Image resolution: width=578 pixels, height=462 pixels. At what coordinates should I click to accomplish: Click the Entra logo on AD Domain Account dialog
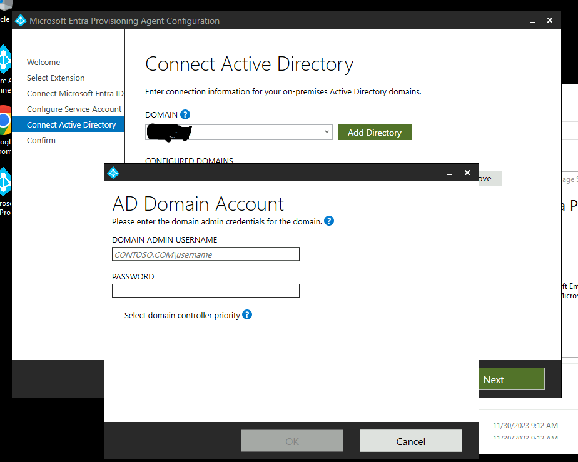tap(113, 173)
